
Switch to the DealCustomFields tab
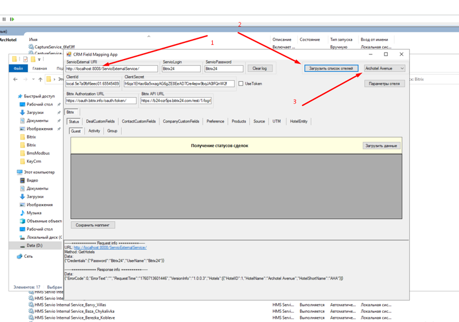click(x=100, y=121)
